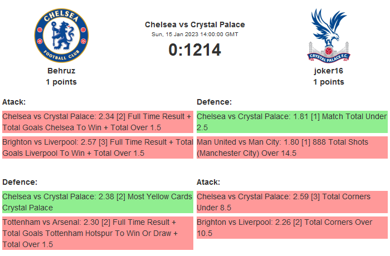Click the Defence heading above the Most Yellow Cards bet

(19, 182)
